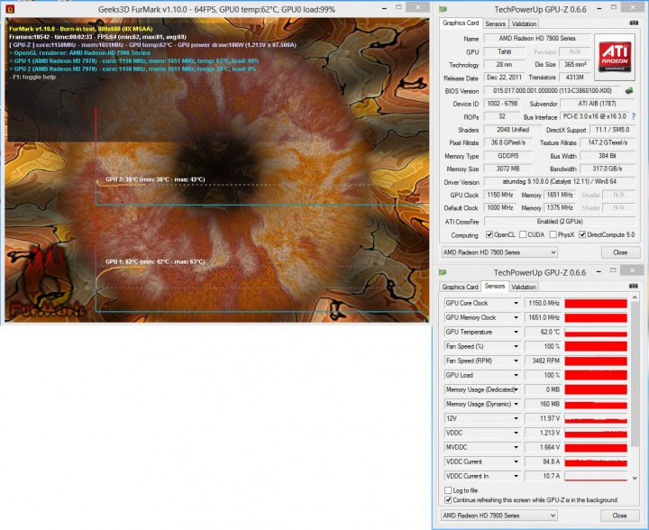Screen dimensions: 649x530
Task: Expand the MVDDC sensor dropdown
Action: click(516, 447)
